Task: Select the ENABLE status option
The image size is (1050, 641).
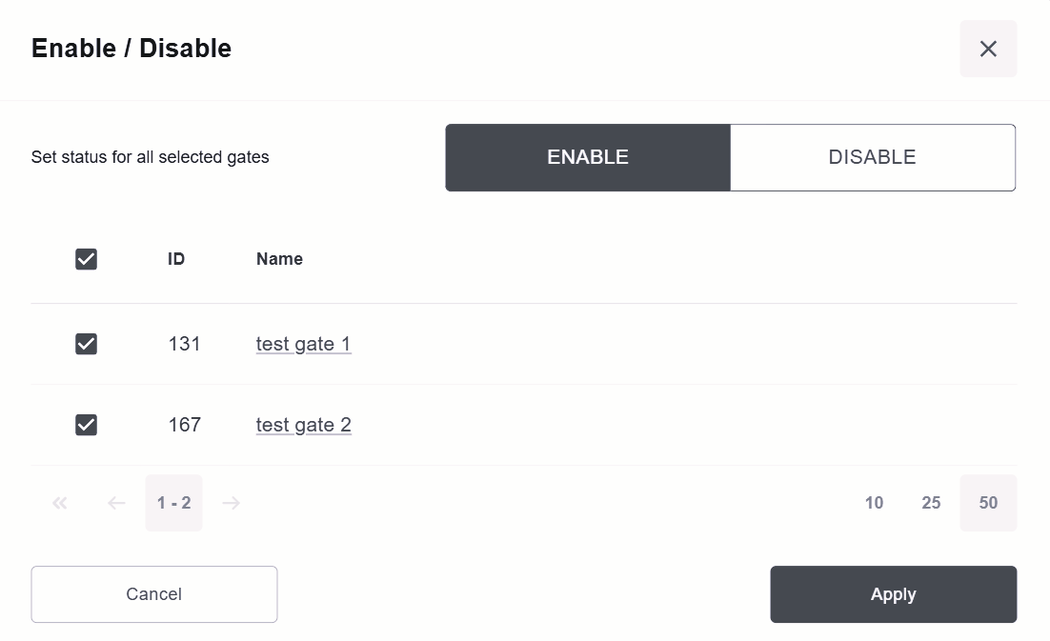Action: pos(588,158)
